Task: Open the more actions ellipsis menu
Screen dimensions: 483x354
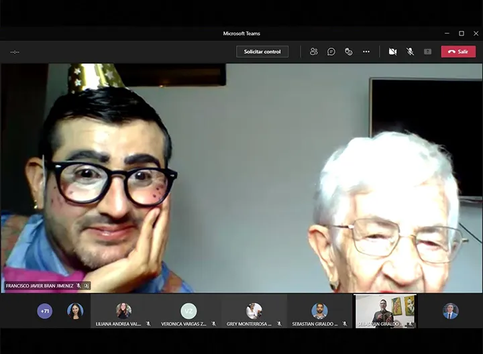Action: [x=366, y=52]
